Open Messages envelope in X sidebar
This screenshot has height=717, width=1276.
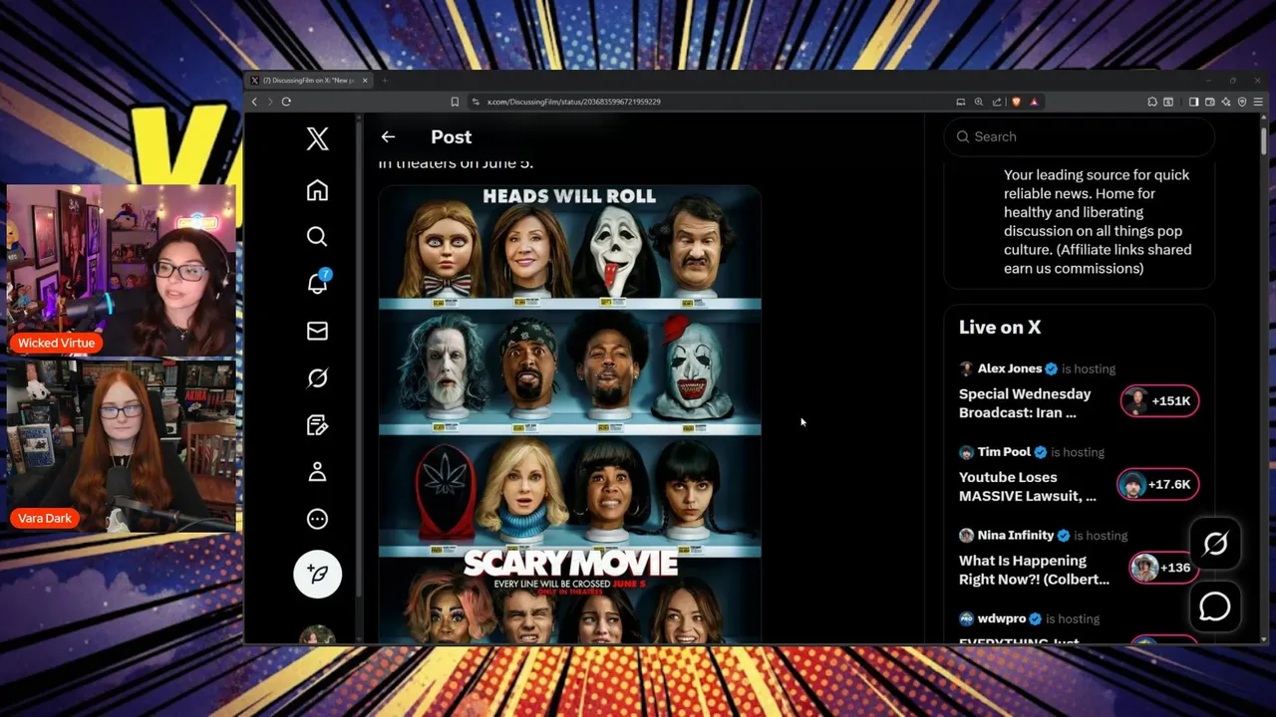coord(317,331)
